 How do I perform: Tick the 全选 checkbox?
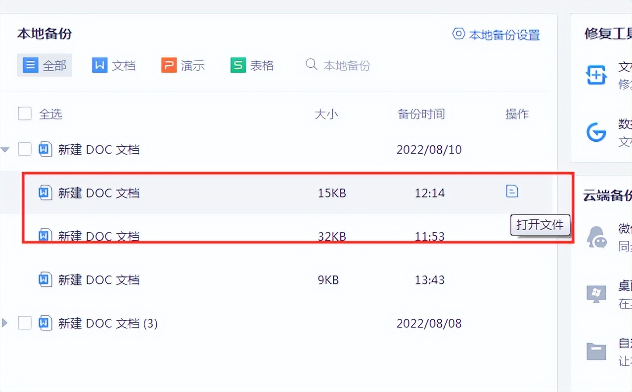(x=25, y=114)
